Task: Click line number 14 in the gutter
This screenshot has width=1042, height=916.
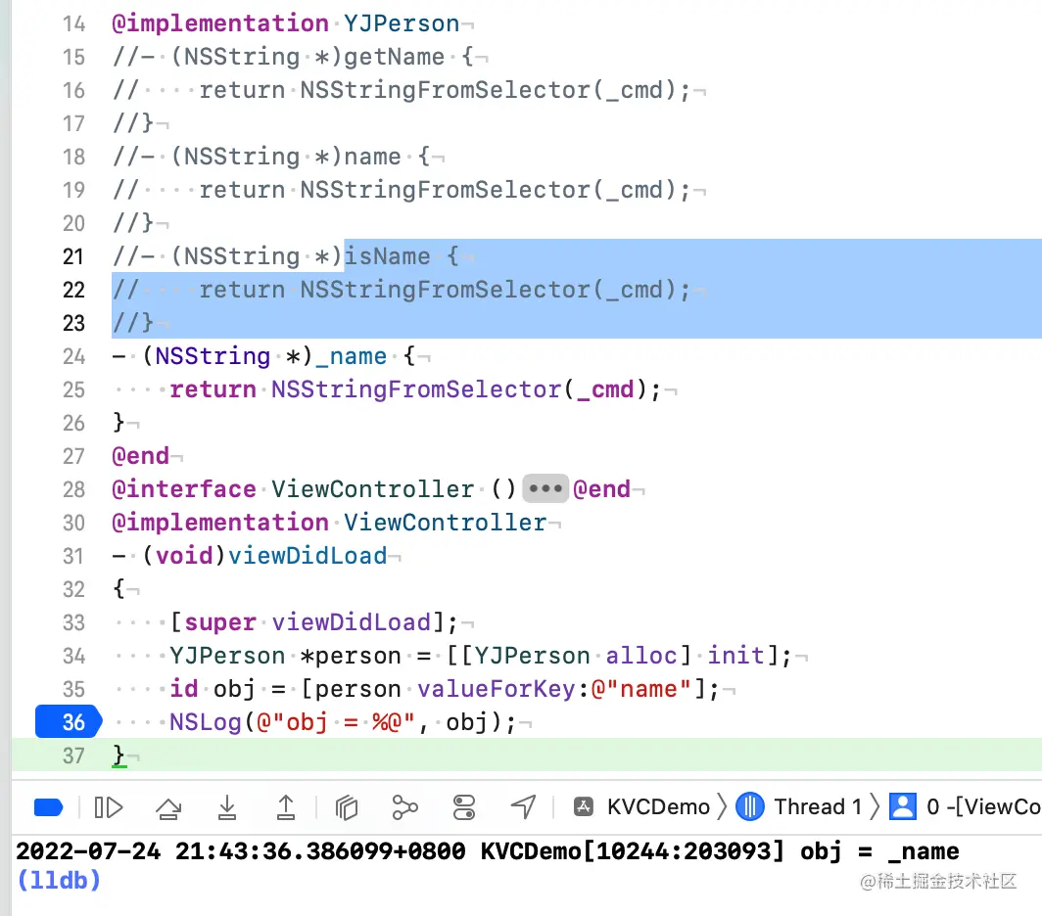Action: [74, 23]
